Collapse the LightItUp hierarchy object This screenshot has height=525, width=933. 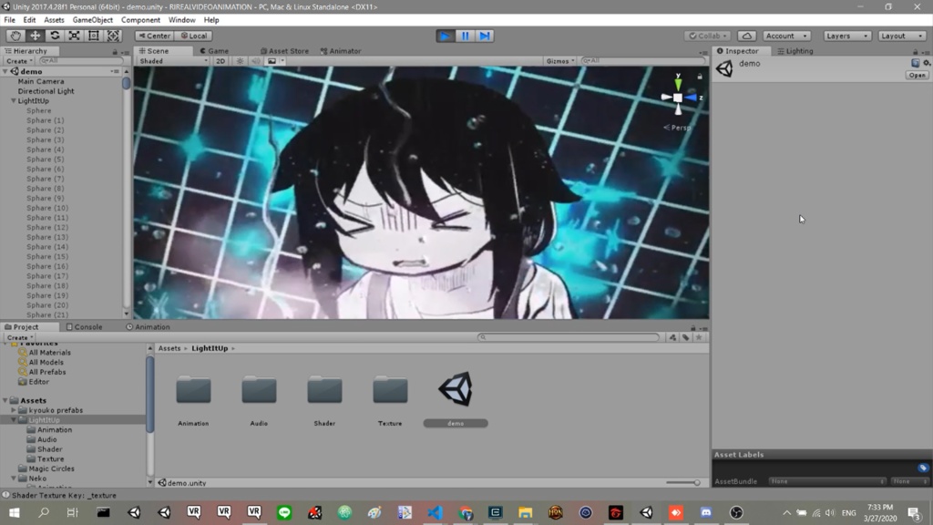point(14,101)
